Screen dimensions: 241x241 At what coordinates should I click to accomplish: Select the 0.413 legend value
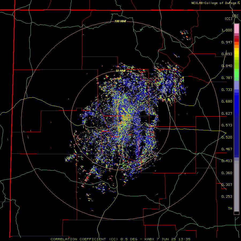pos(227,161)
